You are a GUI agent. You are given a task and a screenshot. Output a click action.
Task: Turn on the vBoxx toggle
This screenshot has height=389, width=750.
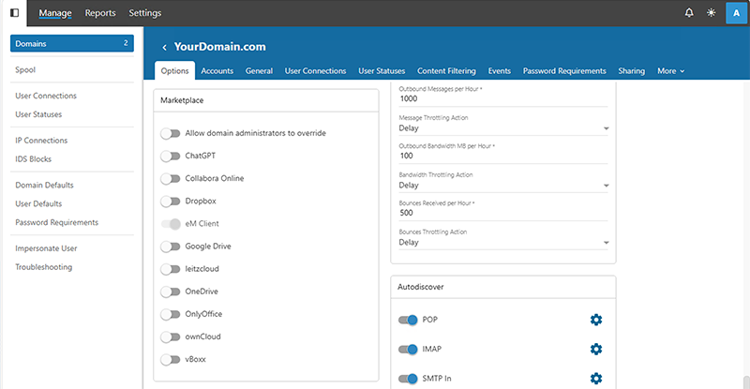[x=171, y=359]
